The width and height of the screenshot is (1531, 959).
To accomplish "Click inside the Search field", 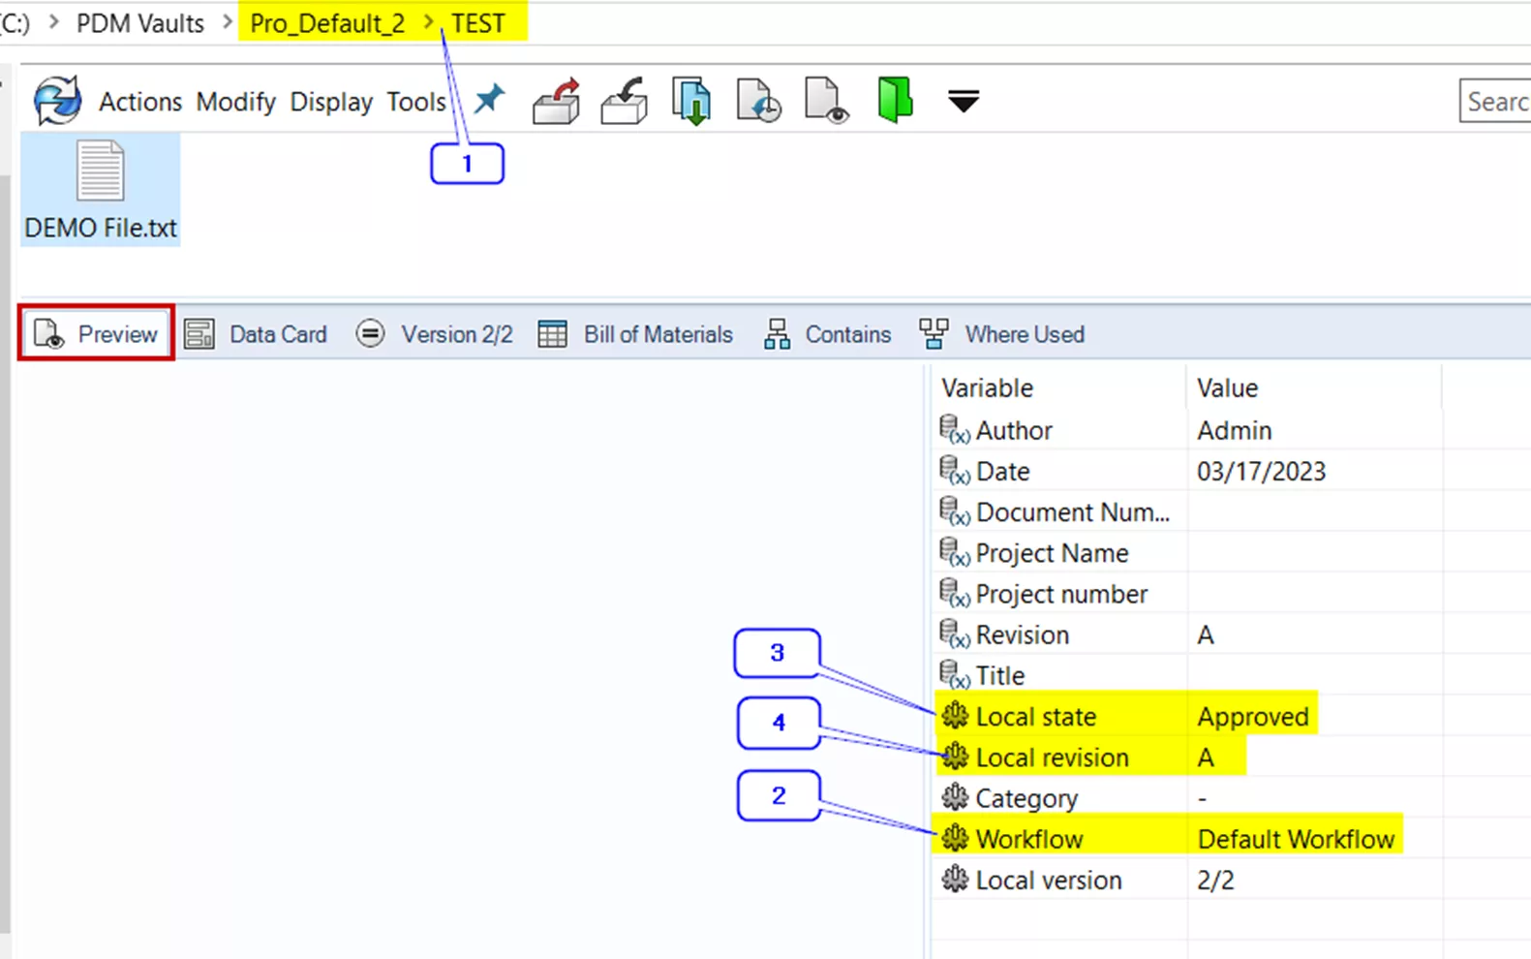I will [x=1495, y=102].
